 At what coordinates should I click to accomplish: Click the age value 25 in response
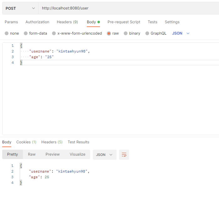tap(47, 177)
